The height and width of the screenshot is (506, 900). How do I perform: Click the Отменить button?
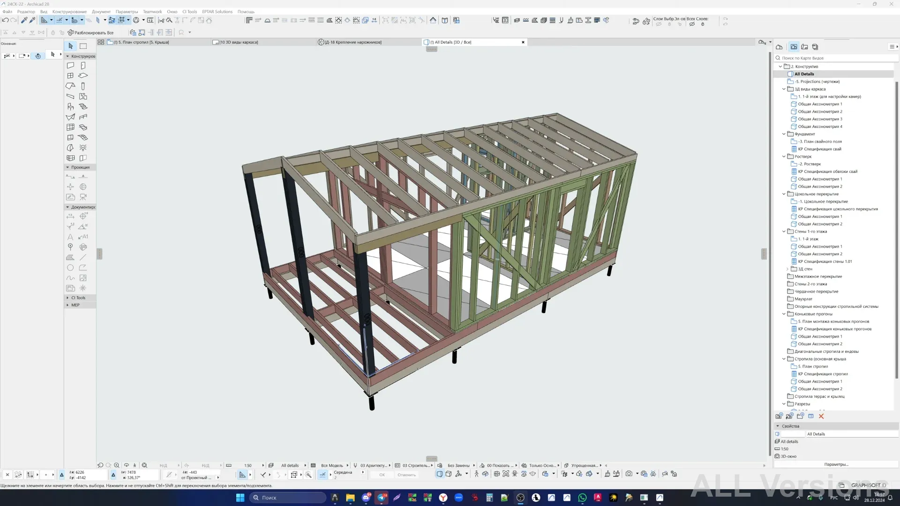406,475
